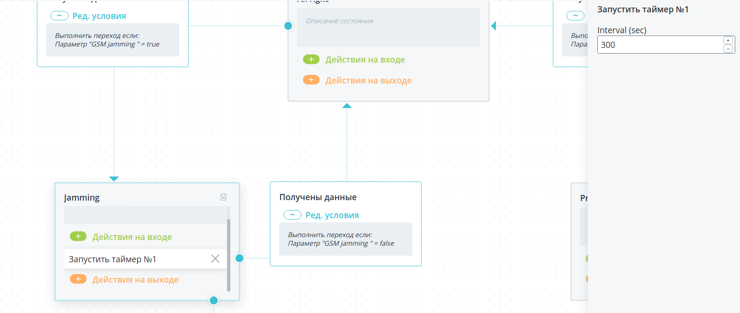The image size is (740, 313).
Task: Click the description area of Jamming state
Action: [146, 214]
